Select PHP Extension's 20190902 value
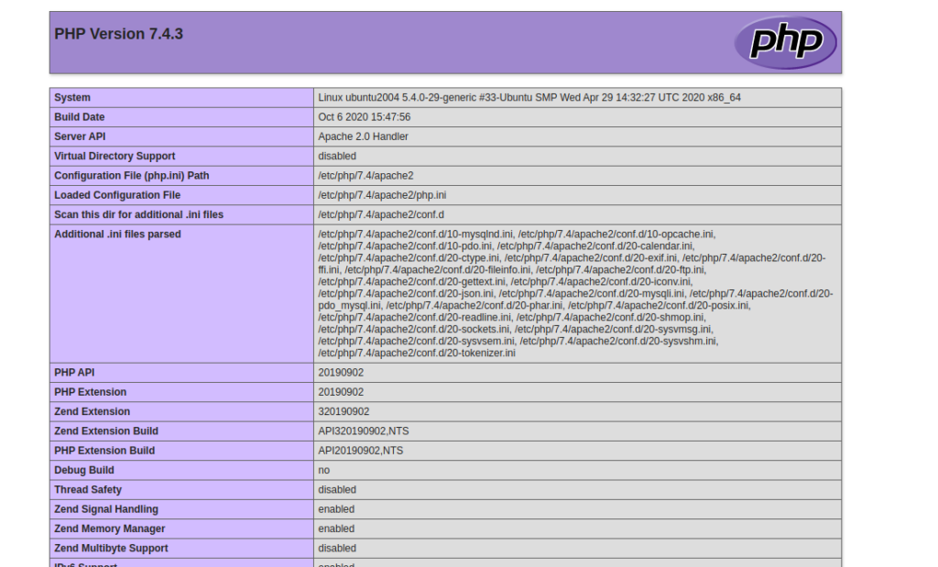This screenshot has width=938, height=567. [x=341, y=392]
